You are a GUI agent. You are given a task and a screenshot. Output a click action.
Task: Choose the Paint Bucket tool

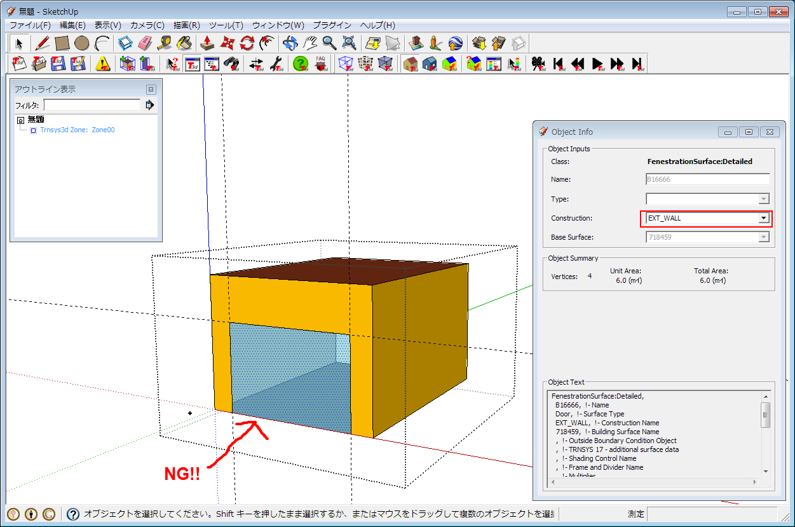(x=184, y=43)
